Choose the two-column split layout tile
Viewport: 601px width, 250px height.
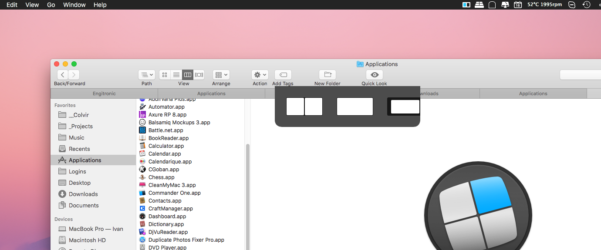pyautogui.click(x=304, y=107)
